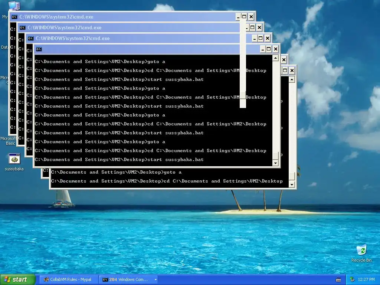Image resolution: width=380 pixels, height=285 pixels.
Task: Click scrollbar up arrow of the bottommost cmd window
Action: 292,79
